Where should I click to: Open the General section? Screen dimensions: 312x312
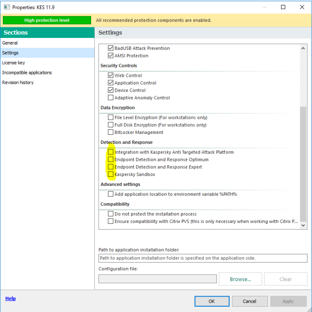pyautogui.click(x=47, y=43)
